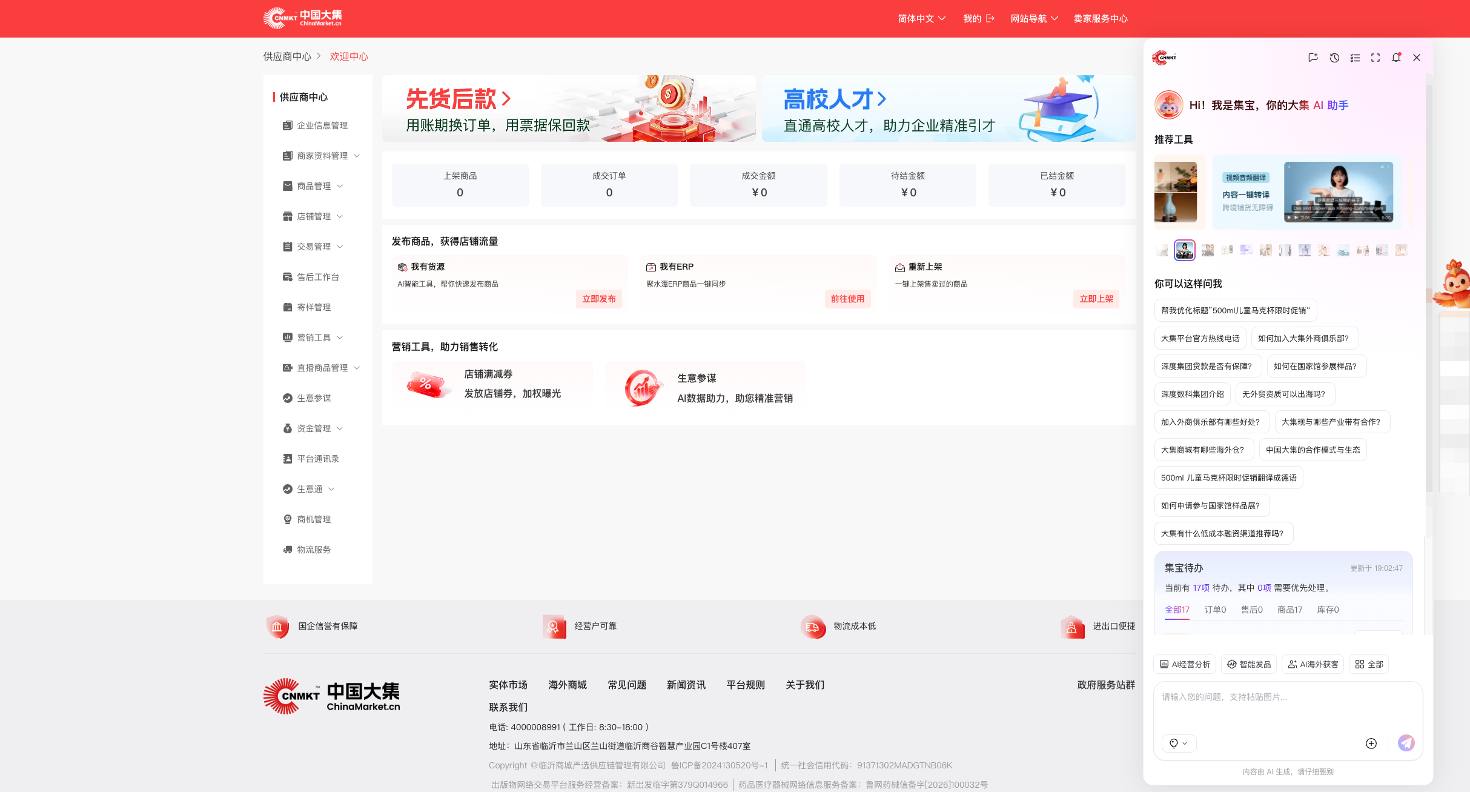The image size is (1470, 792).
Task: Open chat history clock icon
Action: click(1334, 58)
